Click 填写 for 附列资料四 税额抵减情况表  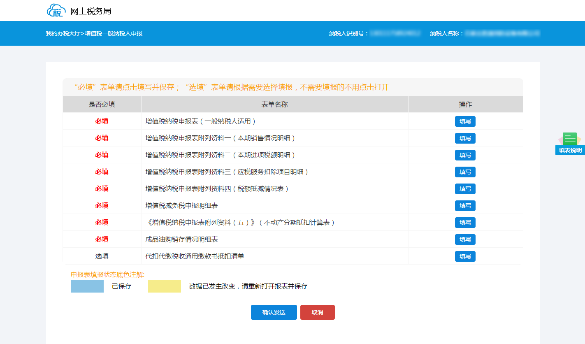[465, 189]
